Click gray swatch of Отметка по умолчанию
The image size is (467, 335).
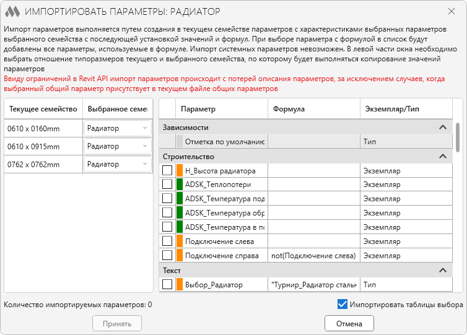[x=180, y=141]
